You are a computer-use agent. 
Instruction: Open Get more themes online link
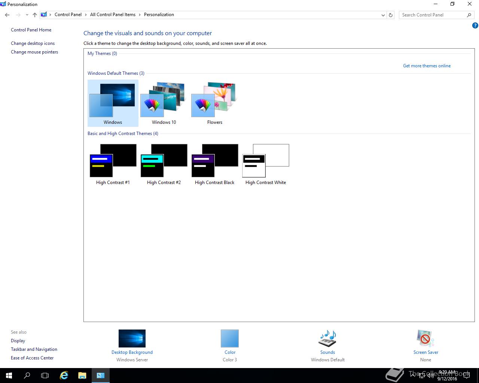427,66
